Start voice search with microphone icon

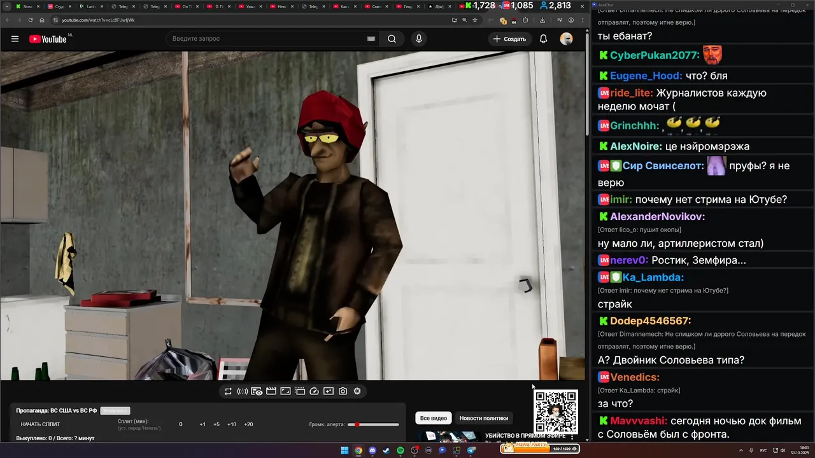[418, 39]
